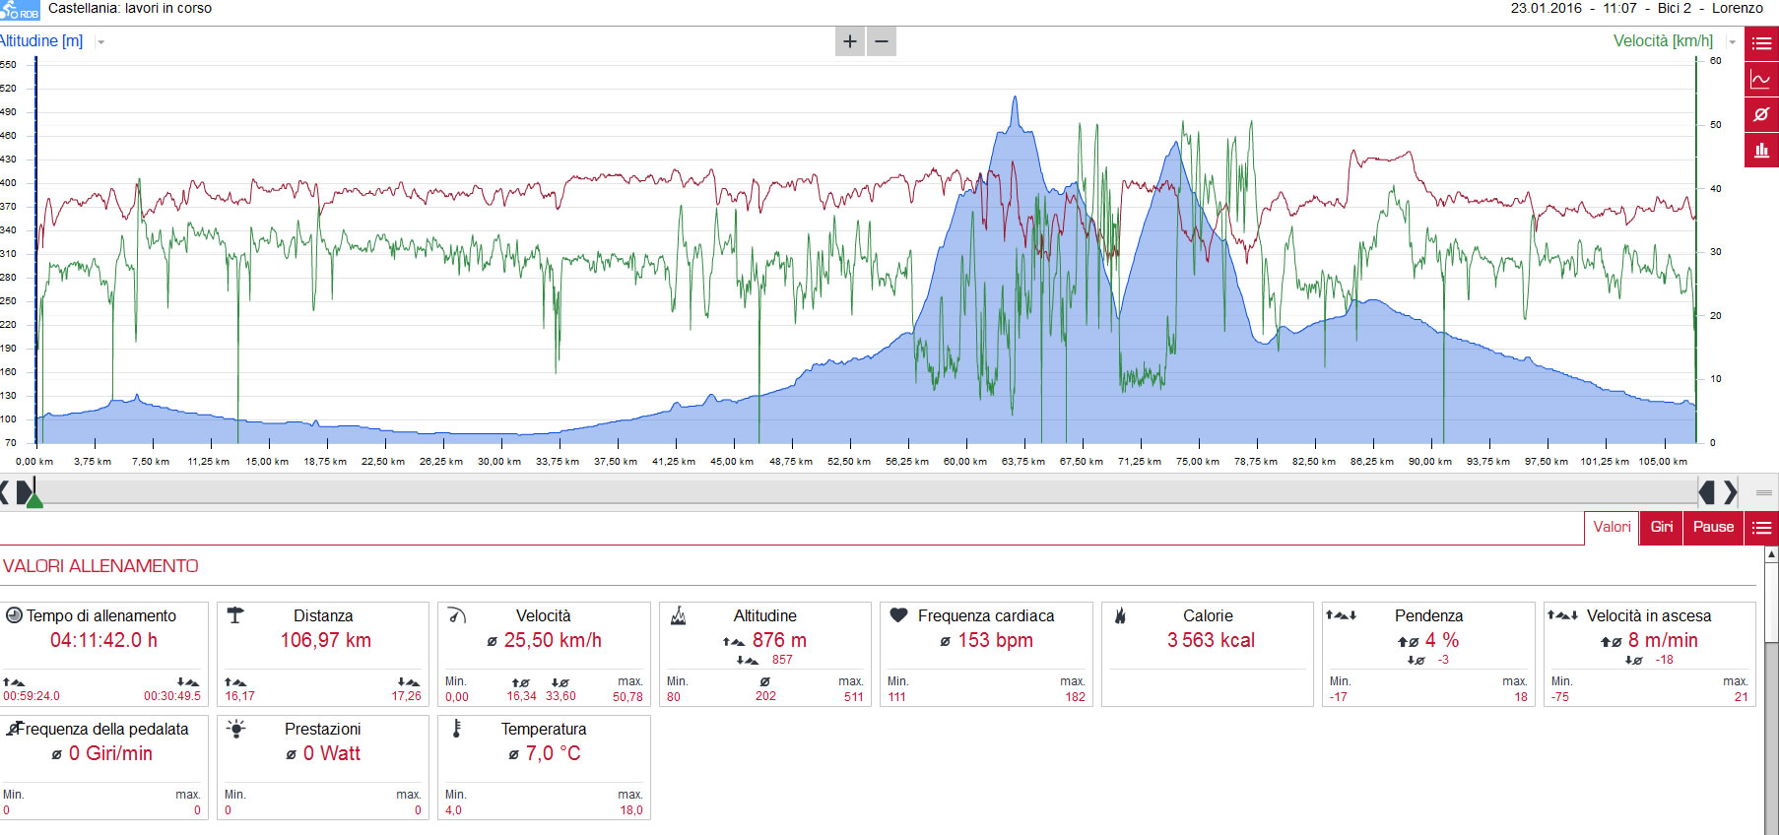This screenshot has width=1779, height=835.
Task: Select the bar chart icon
Action: pyautogui.click(x=1761, y=150)
